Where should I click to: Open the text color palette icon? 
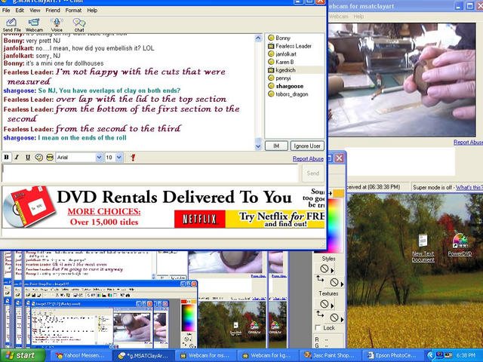pos(38,158)
